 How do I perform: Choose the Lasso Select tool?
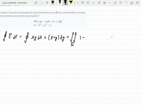pyautogui.click(x=42, y=3)
